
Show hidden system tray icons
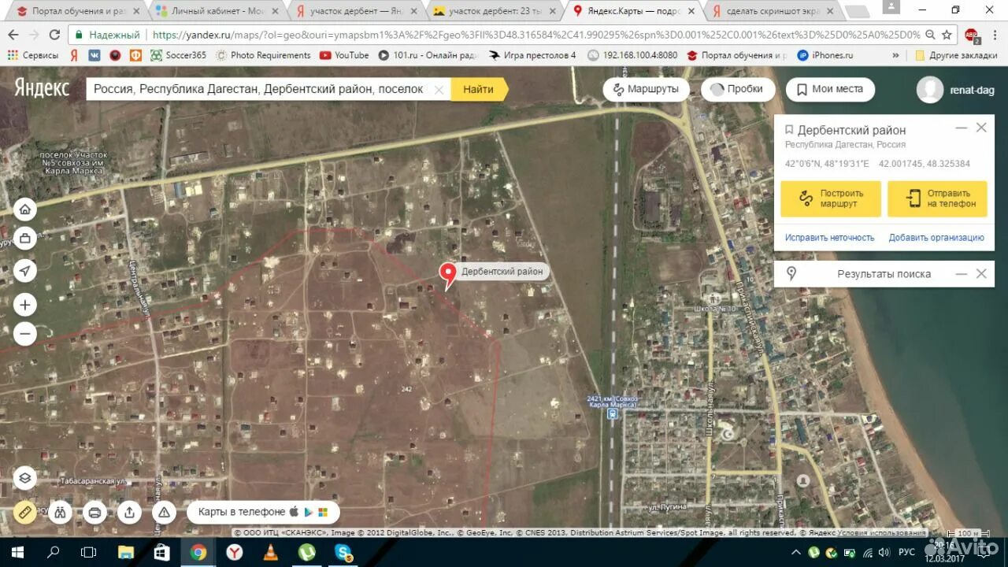795,552
